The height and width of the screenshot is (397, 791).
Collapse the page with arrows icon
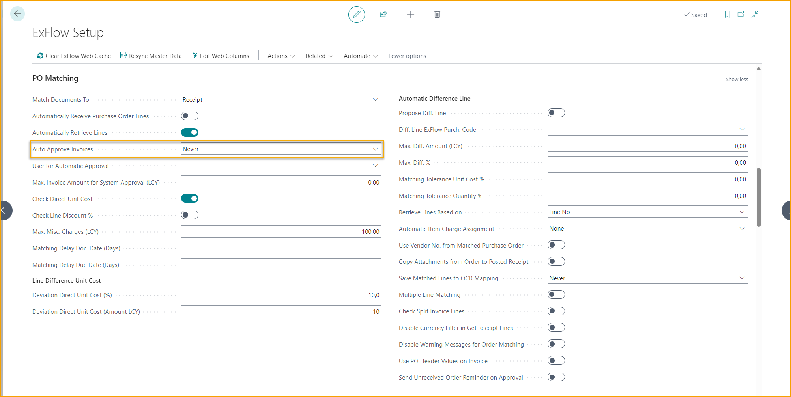(755, 14)
